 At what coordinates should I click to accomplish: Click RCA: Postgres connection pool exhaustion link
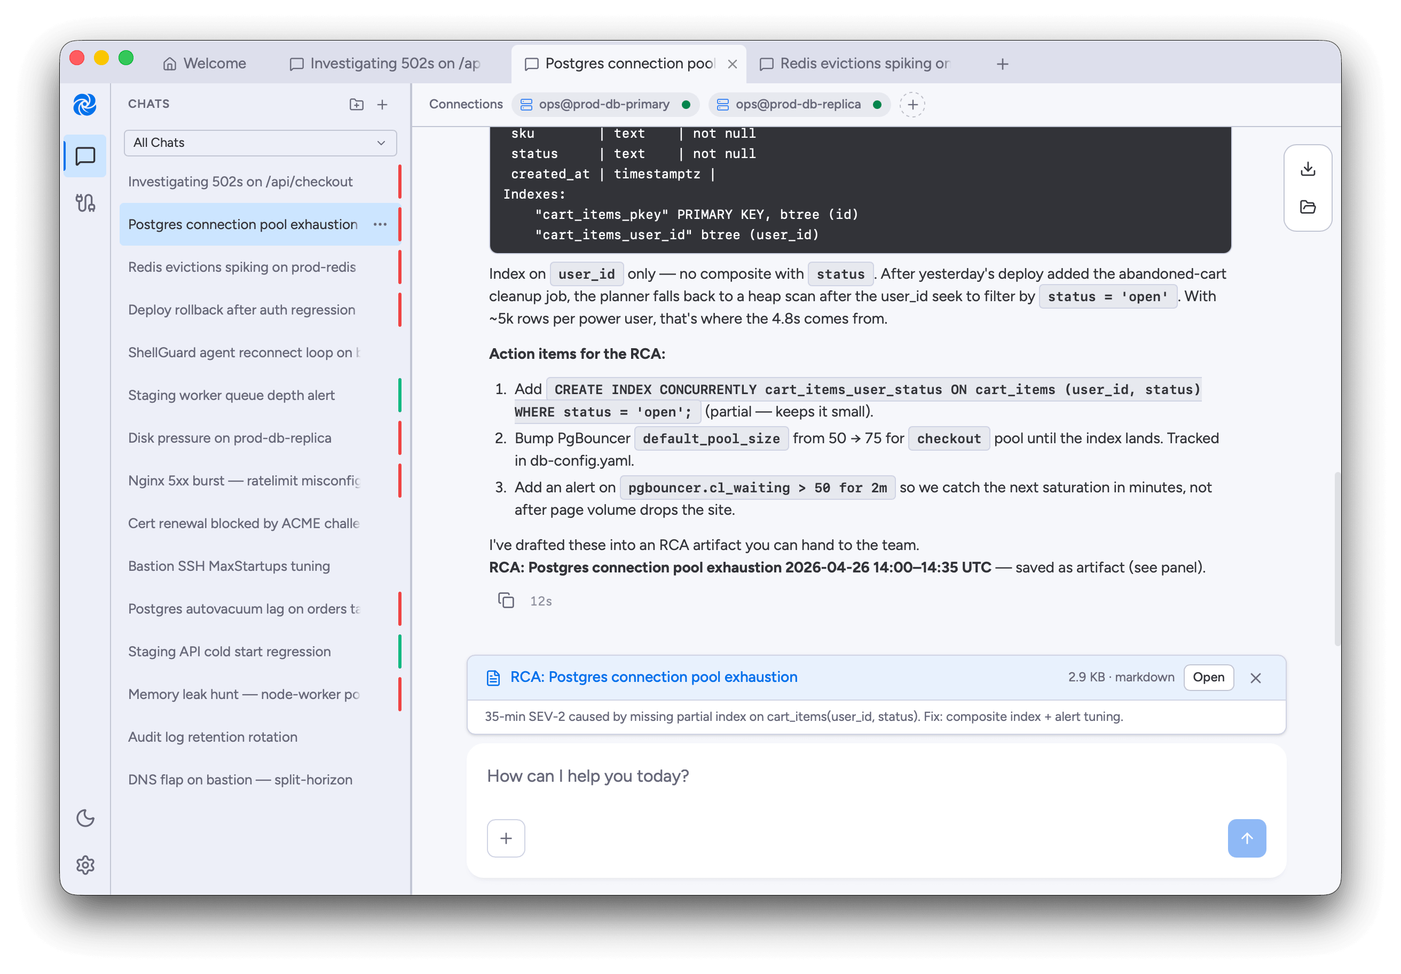(654, 677)
